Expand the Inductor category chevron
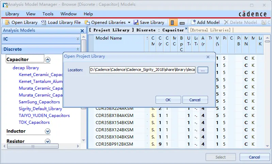Screen dimensions: 272x164 pos(48,131)
